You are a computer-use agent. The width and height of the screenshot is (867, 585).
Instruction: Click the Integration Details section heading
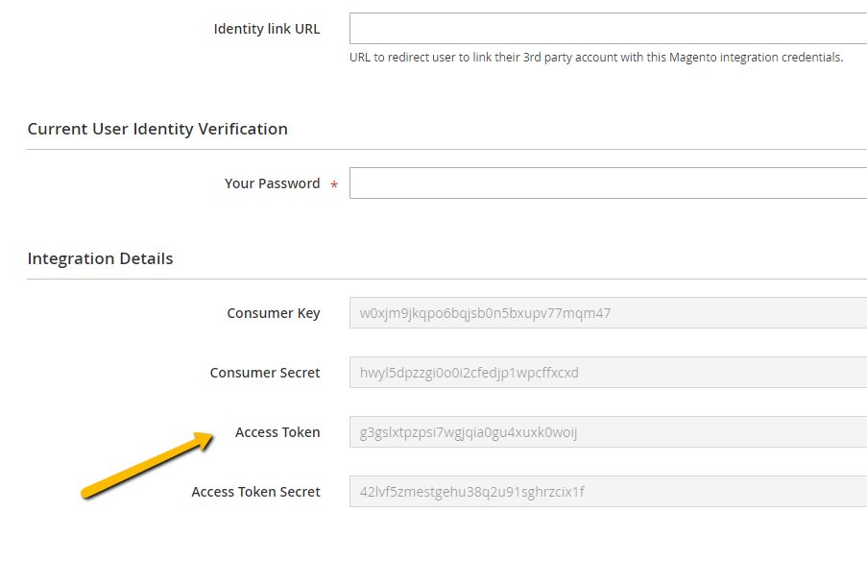tap(100, 258)
